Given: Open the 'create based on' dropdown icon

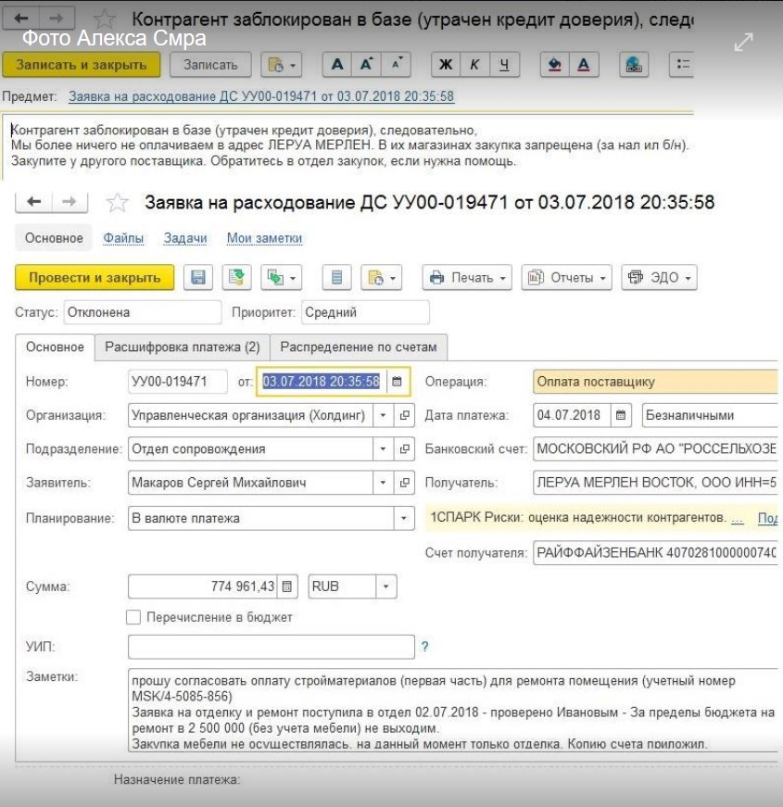Looking at the screenshot, I should point(281,277).
